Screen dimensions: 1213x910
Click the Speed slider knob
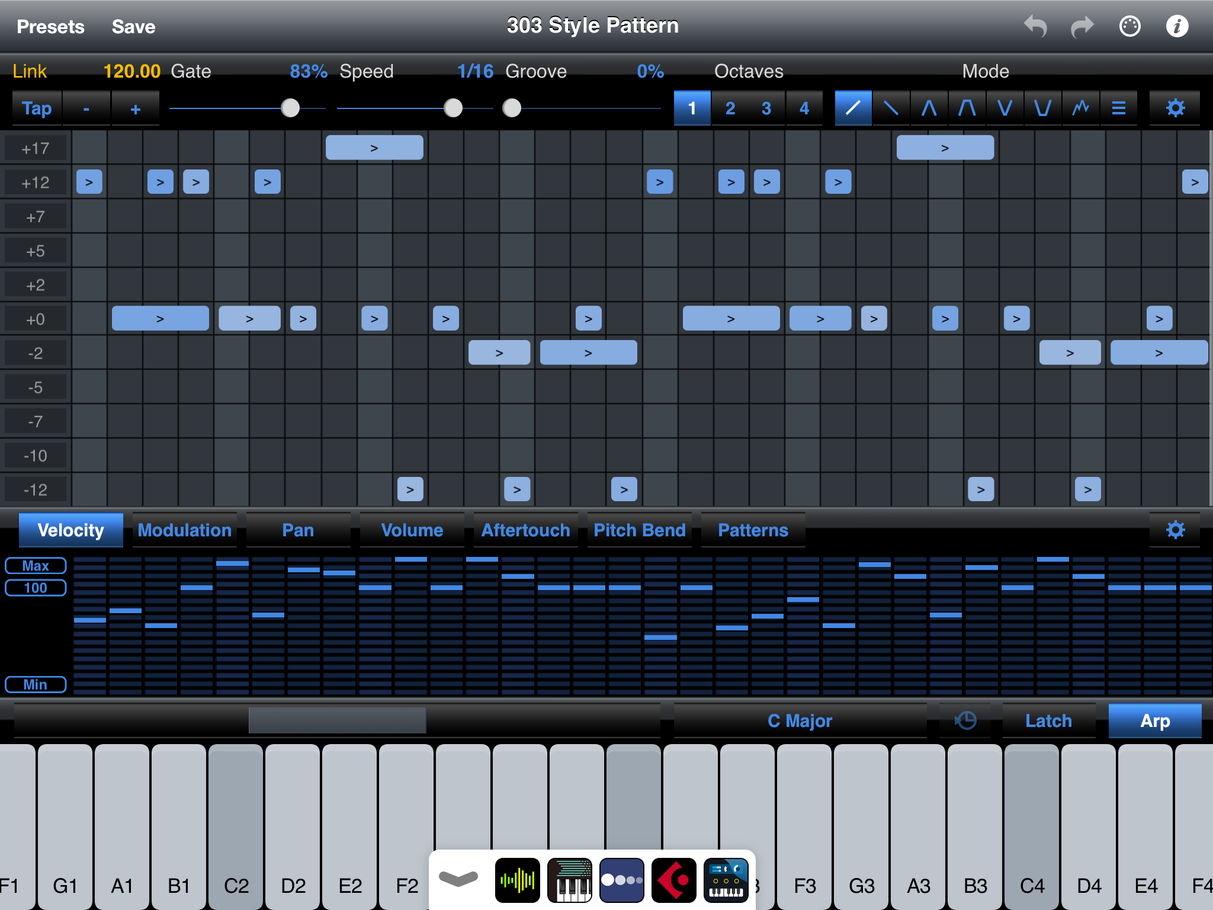pyautogui.click(x=453, y=108)
